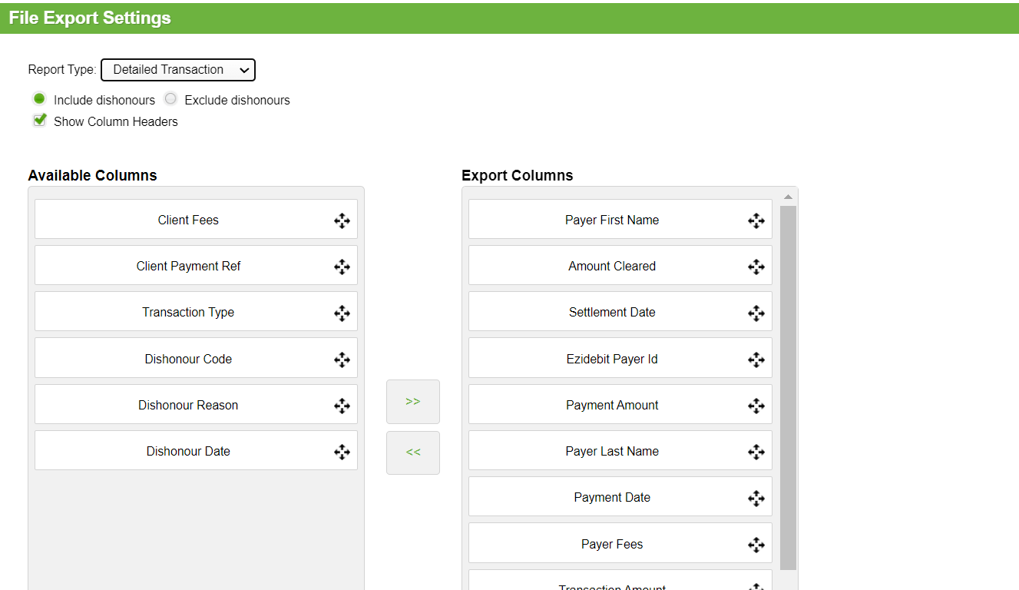Select the Settlement Date move handle
The height and width of the screenshot is (590, 1019).
click(756, 313)
